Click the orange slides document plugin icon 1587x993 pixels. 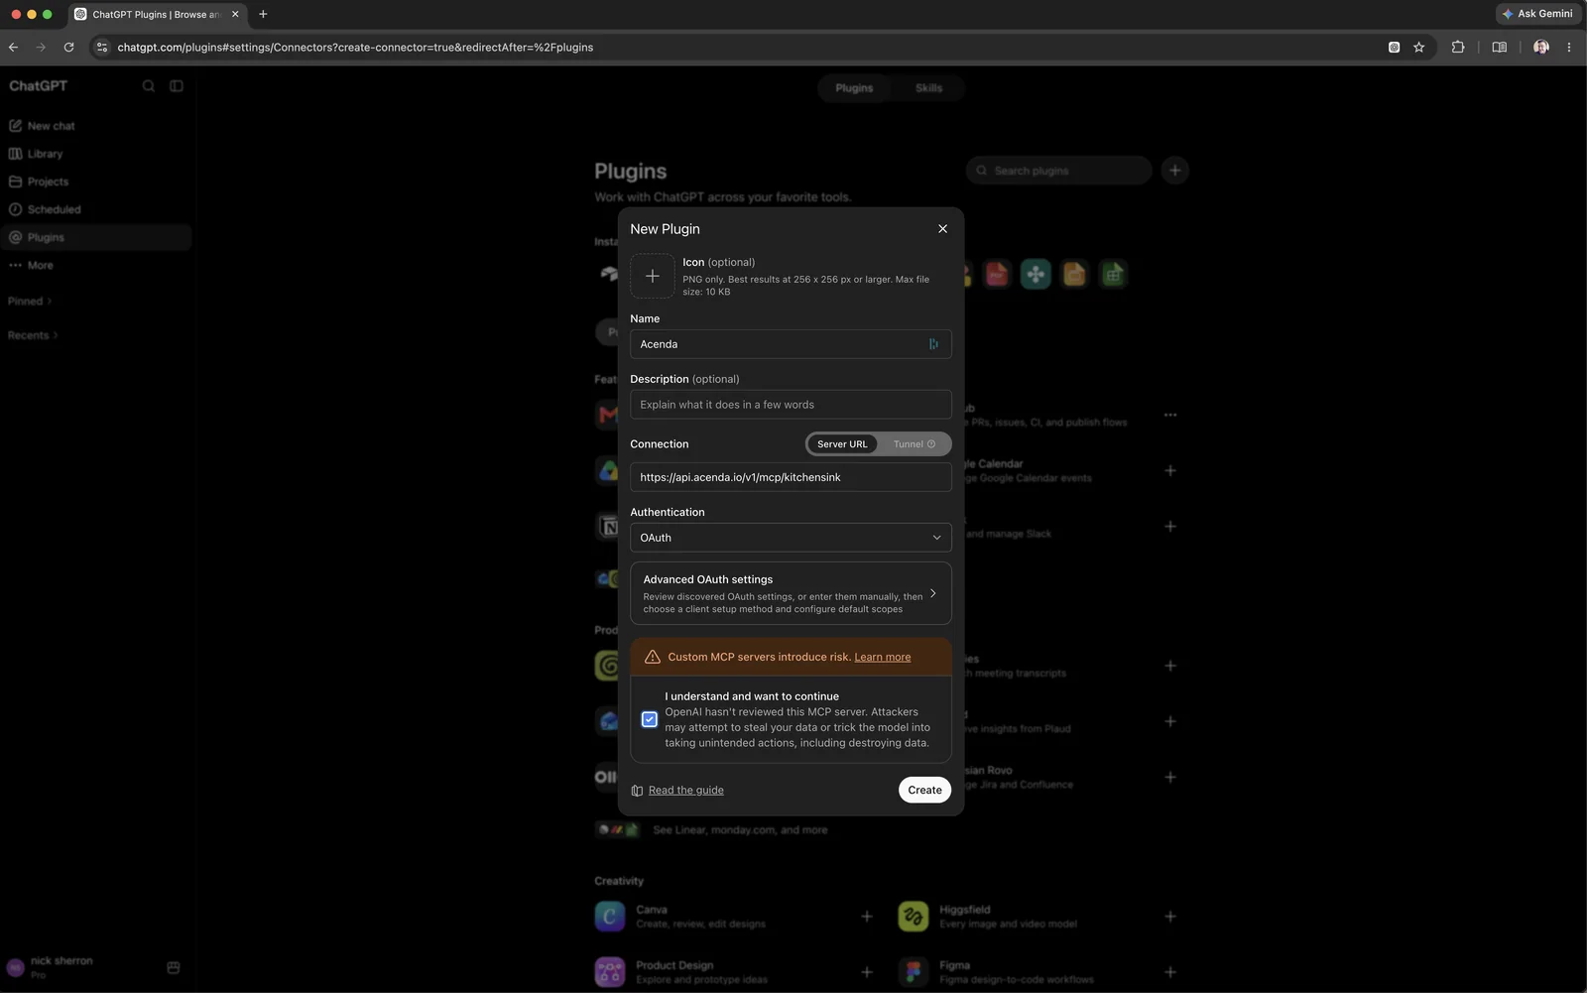tap(1074, 274)
